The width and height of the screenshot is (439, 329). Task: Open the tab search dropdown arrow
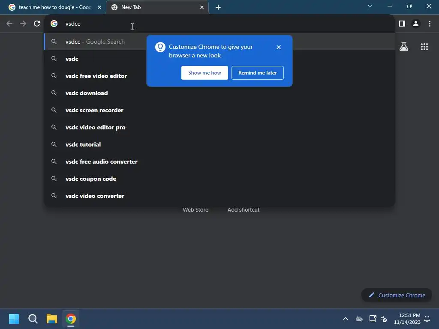pyautogui.click(x=370, y=6)
